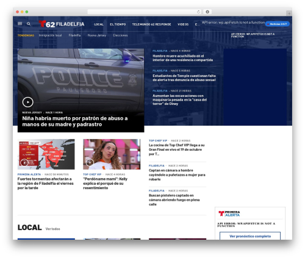
Task: Open the EL TIEMPO nav item
Action: pyautogui.click(x=118, y=24)
